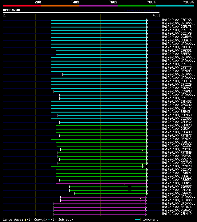Image resolution: width=197 pixels, height=222 pixels.
Task: Select the UniRef100_Q8K449 label
Action: click(177, 214)
